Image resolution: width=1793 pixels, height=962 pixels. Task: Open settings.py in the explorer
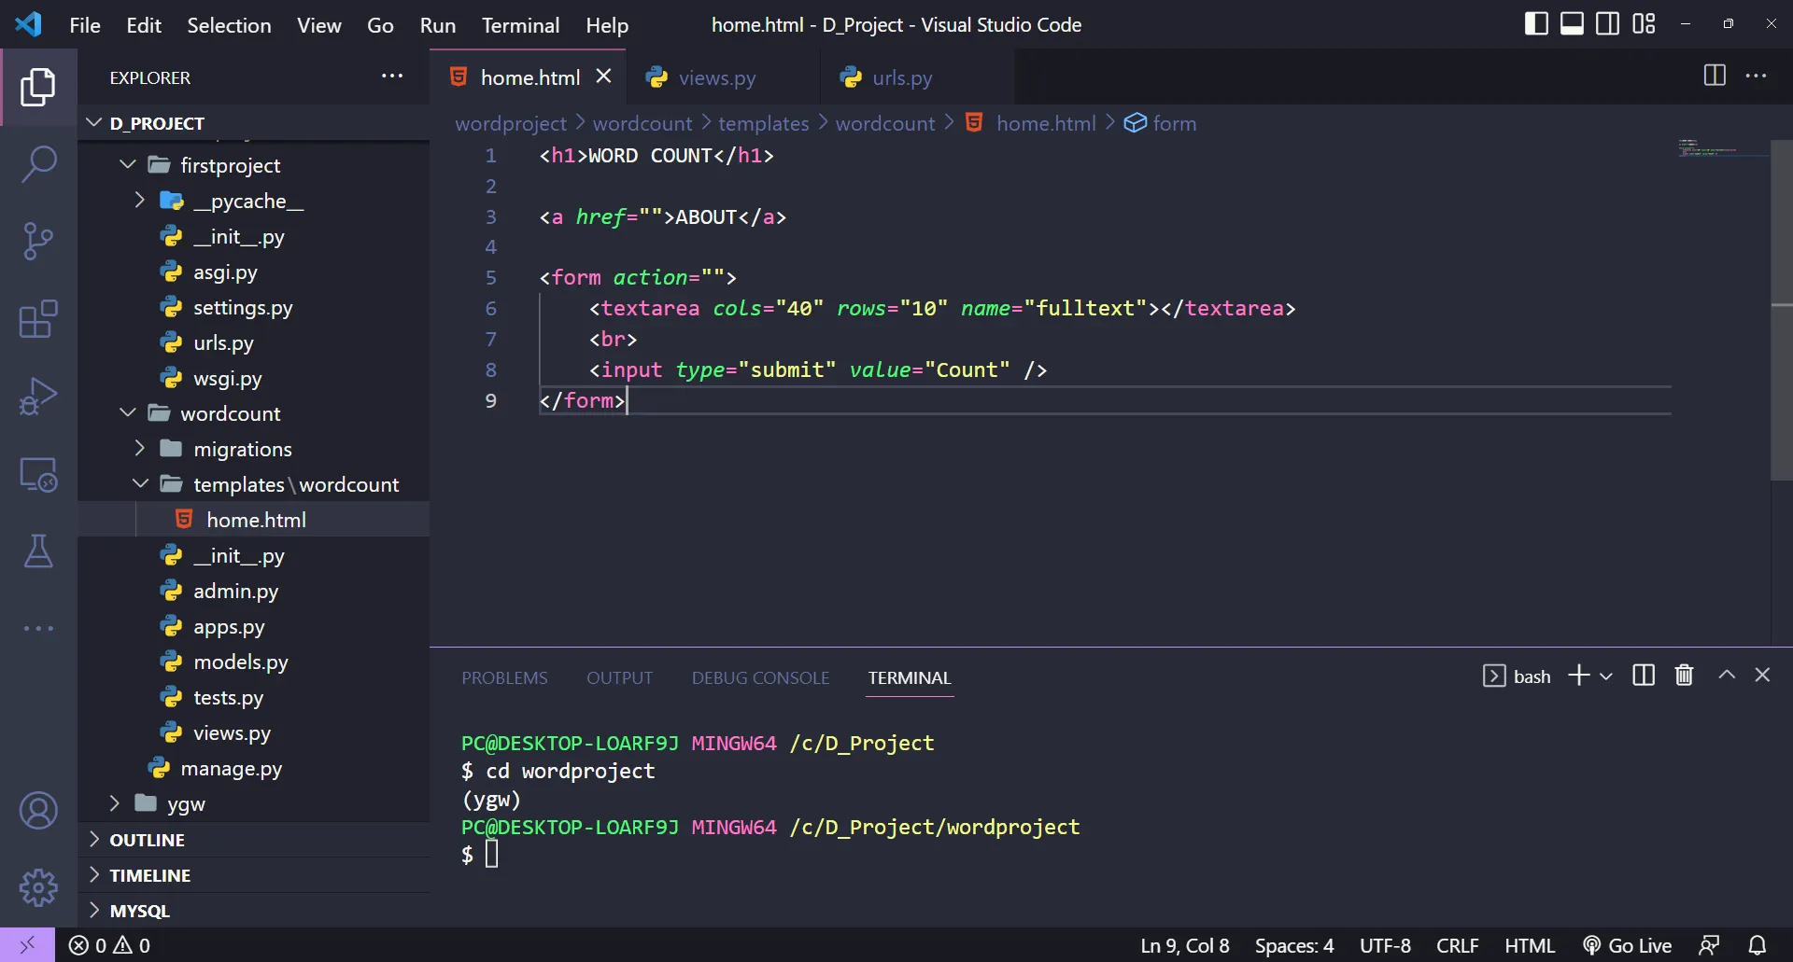(x=242, y=308)
